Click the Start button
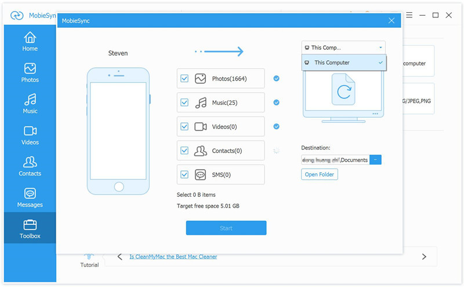The width and height of the screenshot is (464, 287). click(x=226, y=228)
